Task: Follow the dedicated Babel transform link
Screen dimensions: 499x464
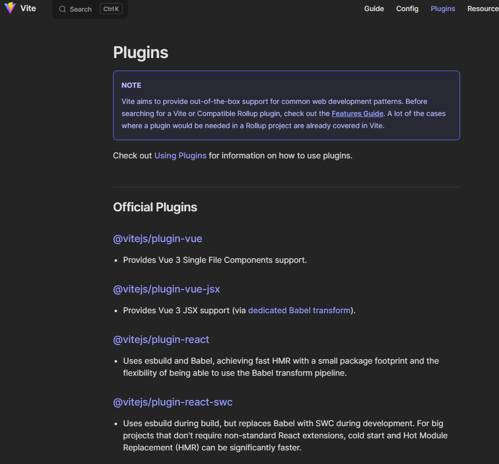Action: (299, 310)
